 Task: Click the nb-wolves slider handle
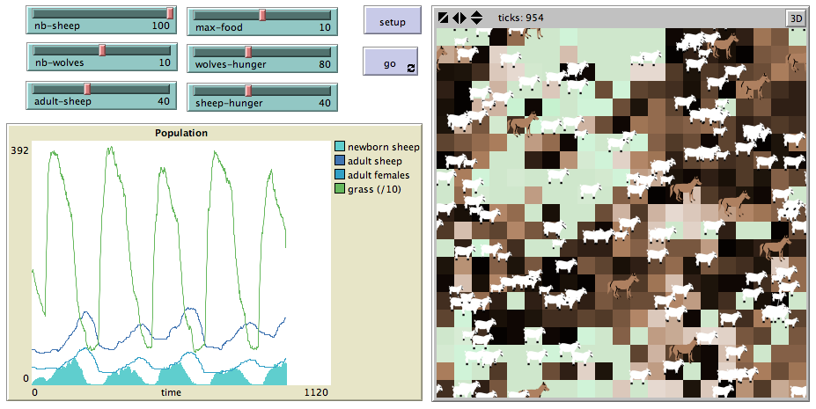point(102,50)
